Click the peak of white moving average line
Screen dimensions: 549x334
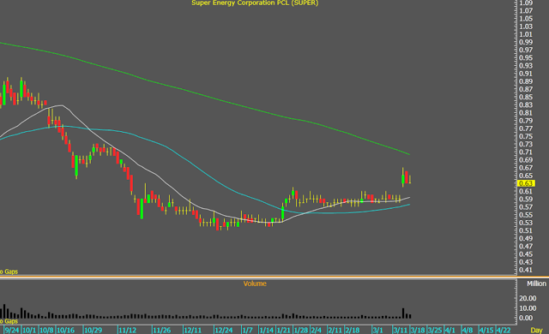point(62,105)
